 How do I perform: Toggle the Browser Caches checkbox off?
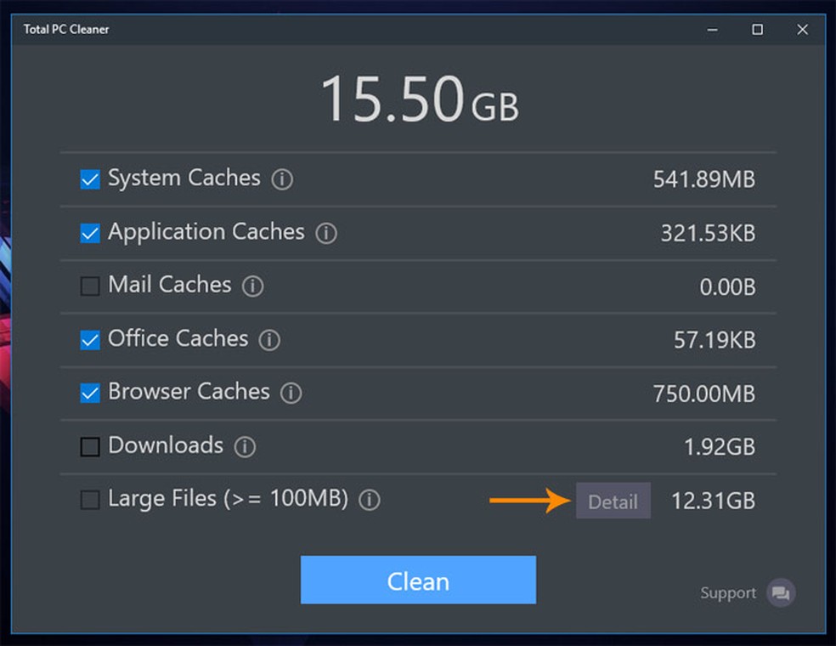89,394
